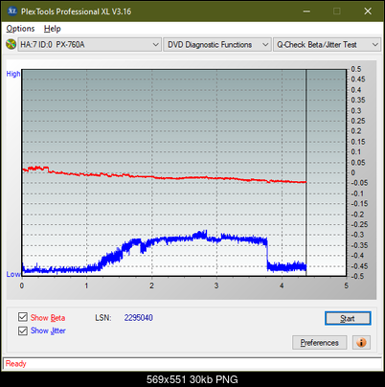Viewport: 385px width, 387px height.
Task: Toggle the Show Jitter checkbox
Action: click(23, 330)
